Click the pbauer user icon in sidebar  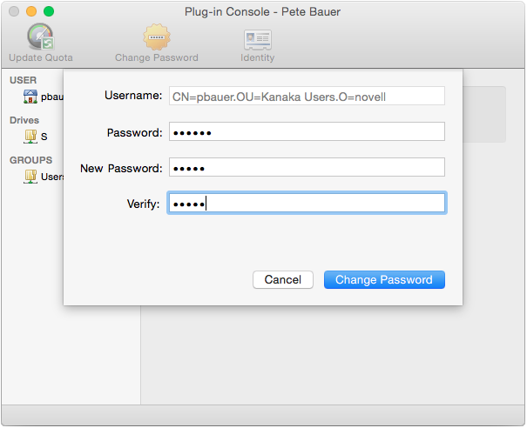pos(30,97)
